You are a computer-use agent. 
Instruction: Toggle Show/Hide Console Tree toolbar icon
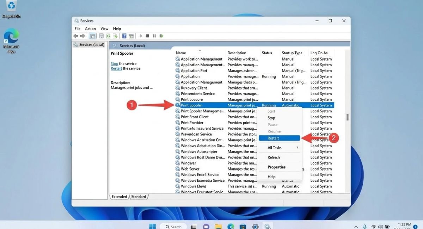click(92, 36)
